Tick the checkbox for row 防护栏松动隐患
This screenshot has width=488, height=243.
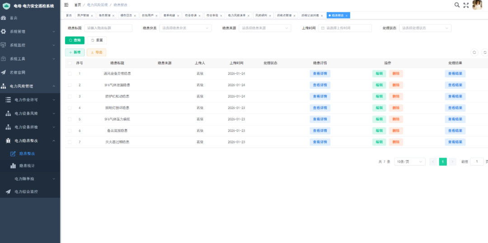(x=70, y=96)
